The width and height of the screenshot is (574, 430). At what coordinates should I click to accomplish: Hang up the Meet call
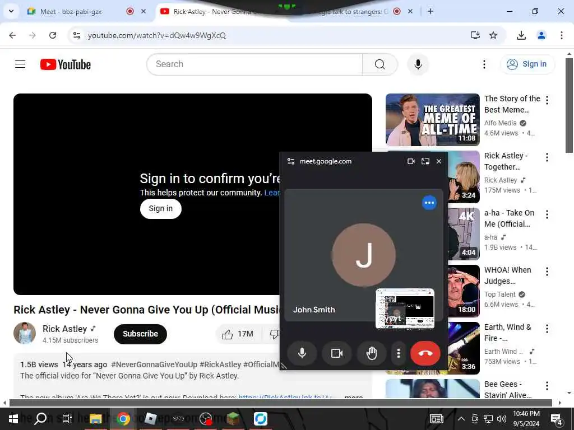click(425, 353)
